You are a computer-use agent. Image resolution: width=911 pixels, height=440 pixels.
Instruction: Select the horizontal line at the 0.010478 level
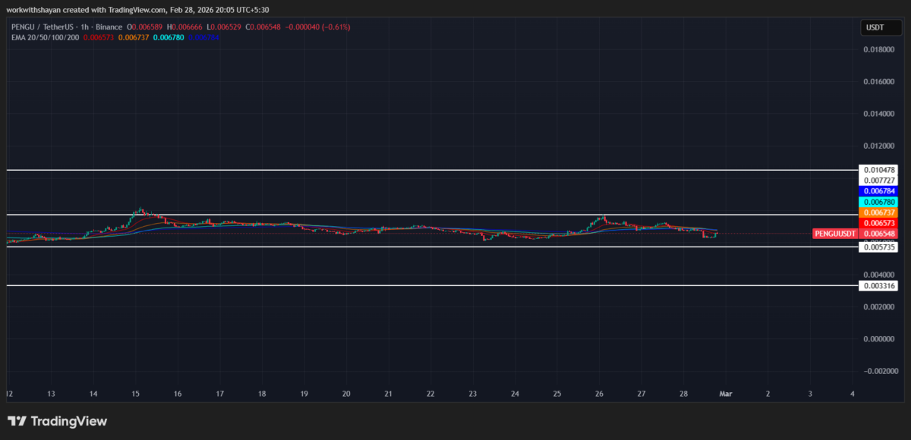tap(431, 170)
